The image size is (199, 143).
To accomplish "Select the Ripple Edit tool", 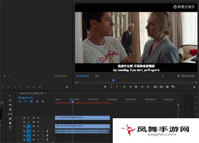I will tap(10, 105).
